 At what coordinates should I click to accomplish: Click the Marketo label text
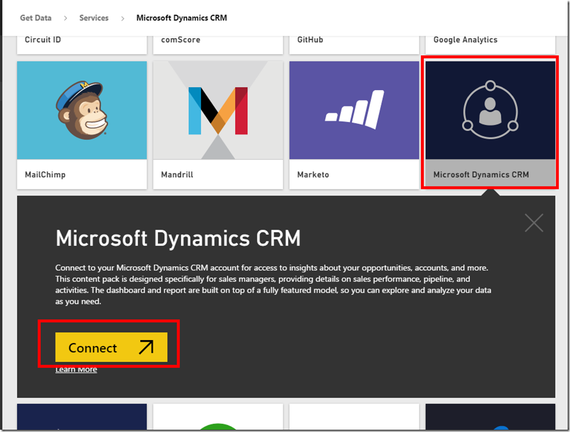[313, 174]
